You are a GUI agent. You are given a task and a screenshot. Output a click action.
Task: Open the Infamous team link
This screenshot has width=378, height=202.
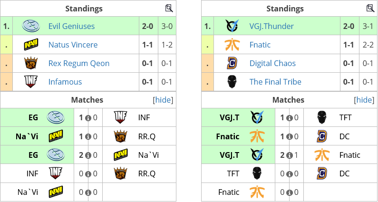(x=65, y=82)
